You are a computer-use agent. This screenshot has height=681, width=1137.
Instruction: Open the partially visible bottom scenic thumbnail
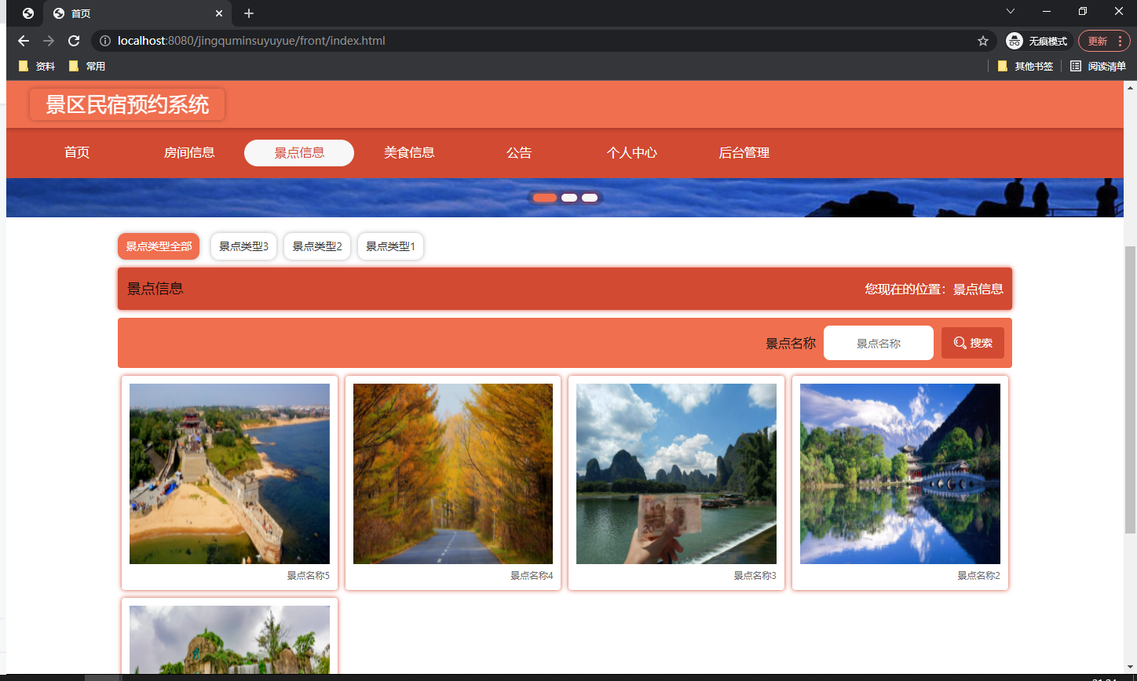pyautogui.click(x=229, y=639)
